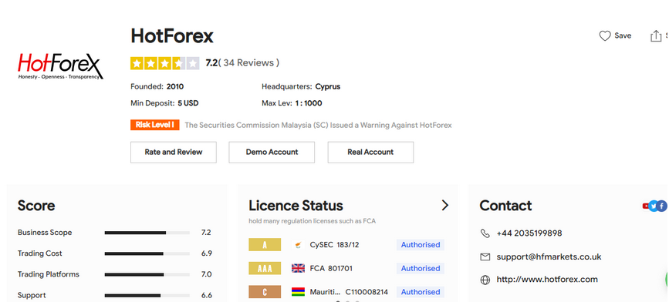
Task: Click the Trading Cost score bar
Action: (x=147, y=253)
